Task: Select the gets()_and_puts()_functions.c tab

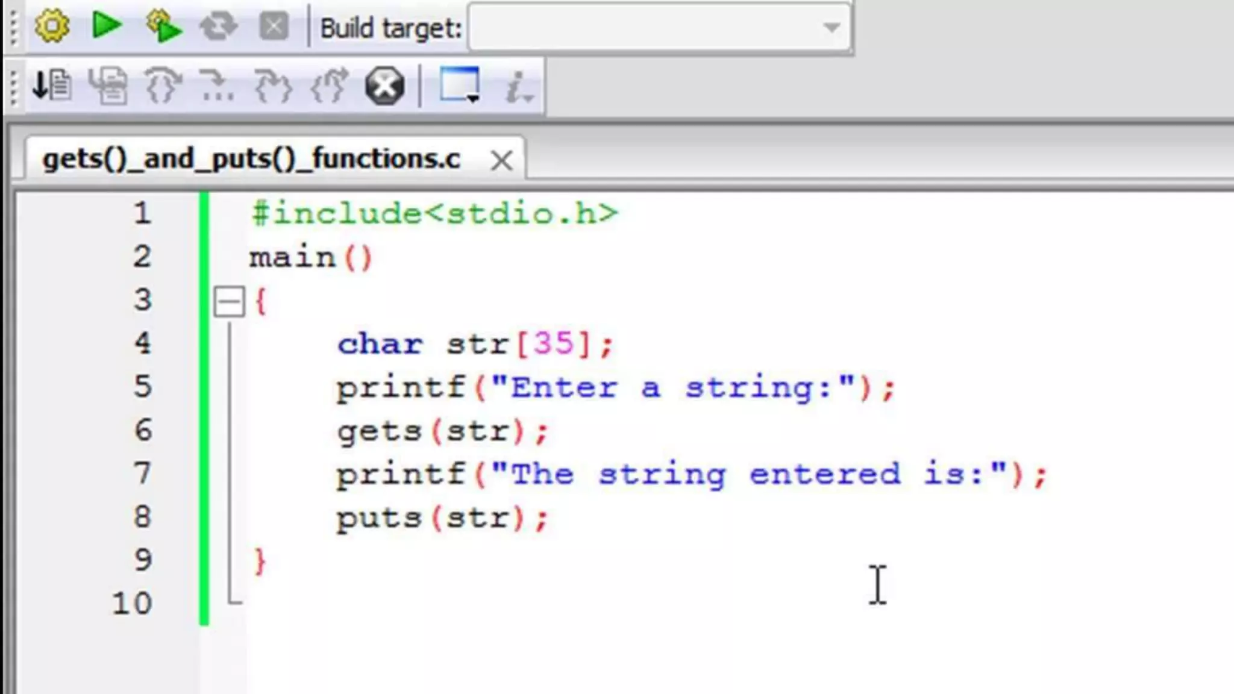Action: pyautogui.click(x=251, y=159)
